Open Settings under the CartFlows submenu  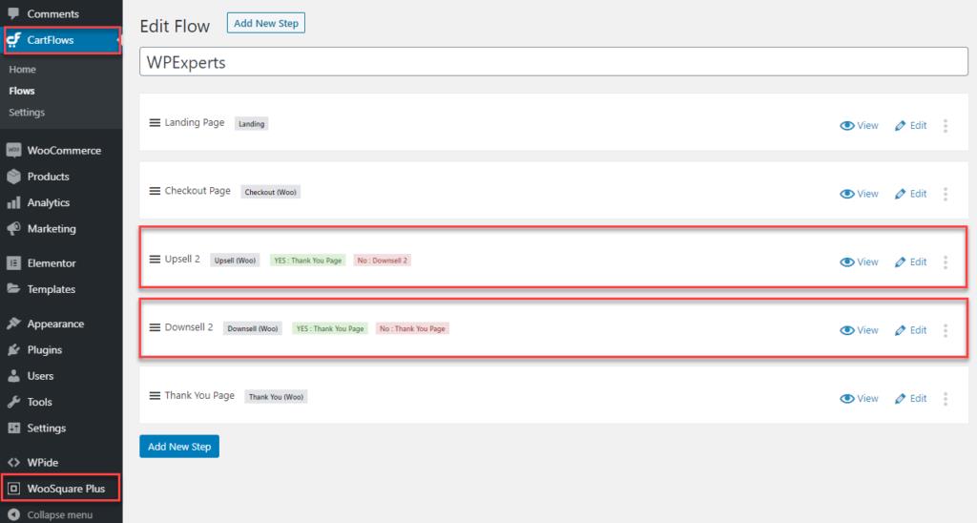27,113
